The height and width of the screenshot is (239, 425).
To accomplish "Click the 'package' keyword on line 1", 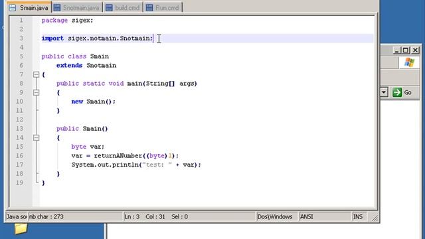I will [x=54, y=21].
